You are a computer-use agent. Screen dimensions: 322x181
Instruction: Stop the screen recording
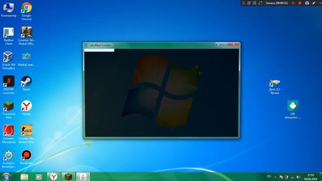click(300, 3)
